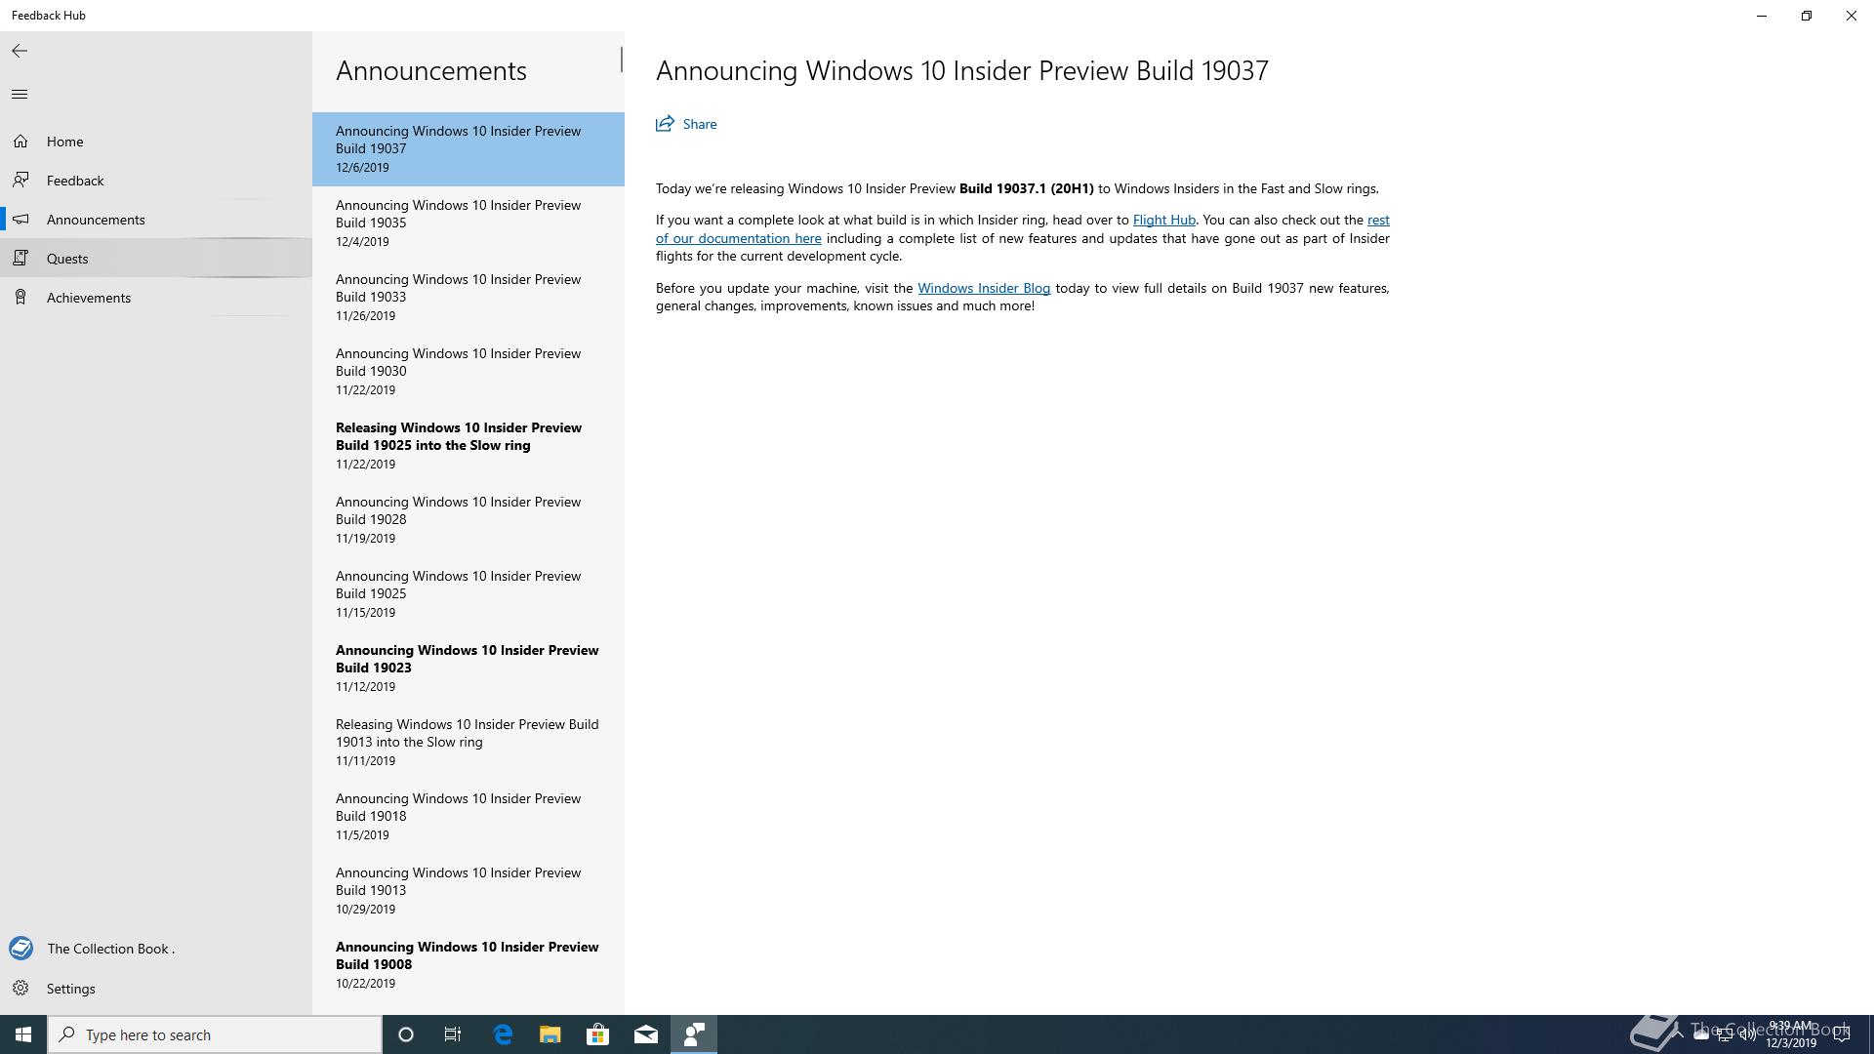Image resolution: width=1874 pixels, height=1054 pixels.
Task: Click the Achievements badge icon
Action: (20, 298)
